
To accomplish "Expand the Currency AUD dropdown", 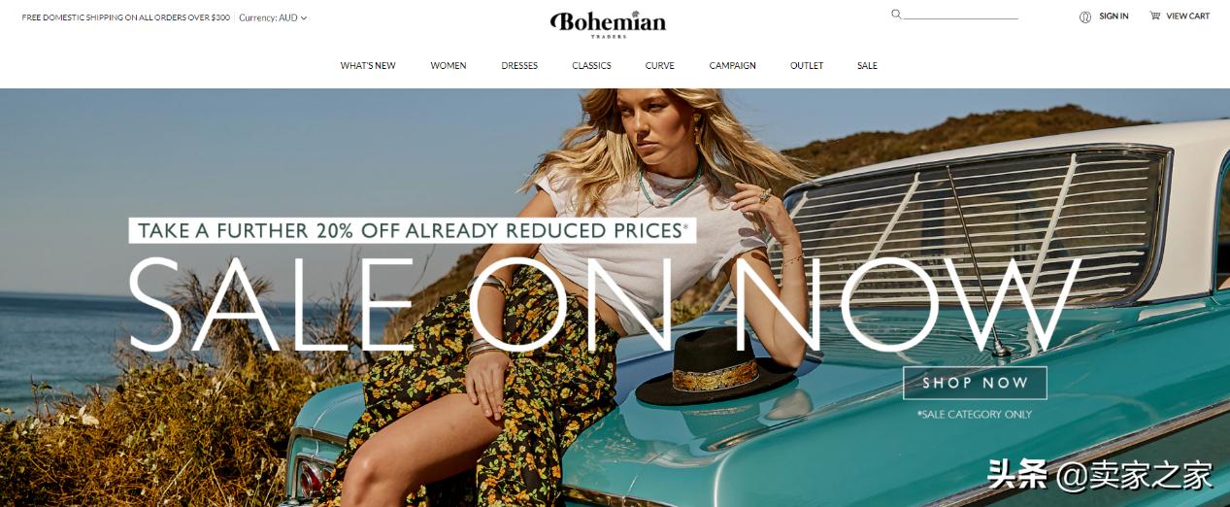I will 273,17.
